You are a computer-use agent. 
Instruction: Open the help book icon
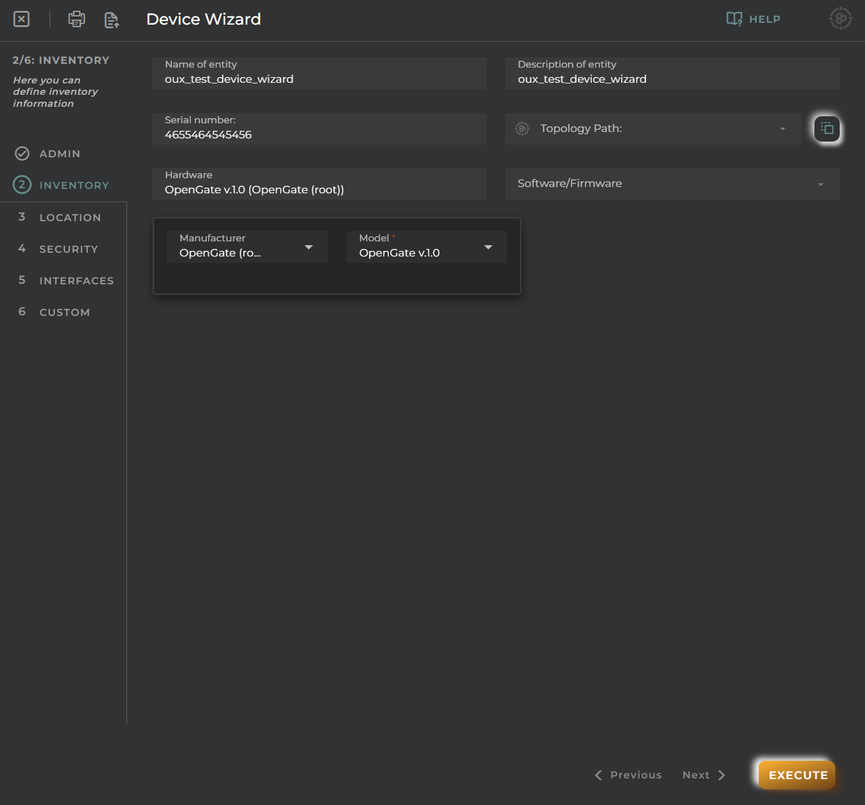pos(734,19)
